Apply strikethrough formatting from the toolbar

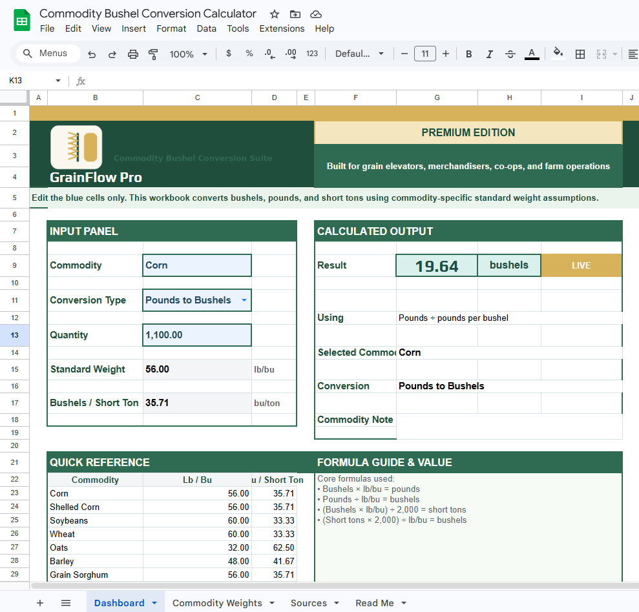[510, 54]
